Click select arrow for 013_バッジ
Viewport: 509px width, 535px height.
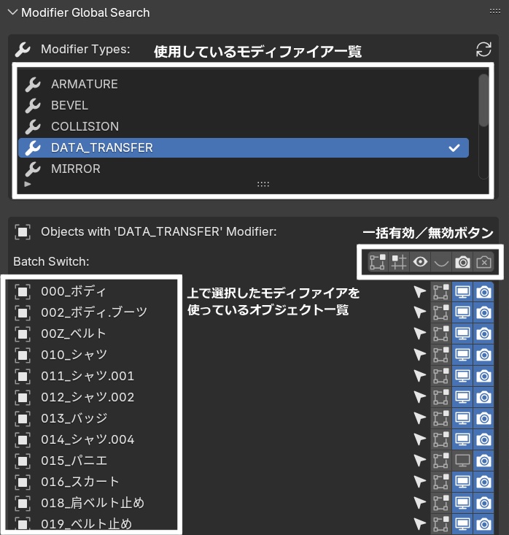point(420,419)
